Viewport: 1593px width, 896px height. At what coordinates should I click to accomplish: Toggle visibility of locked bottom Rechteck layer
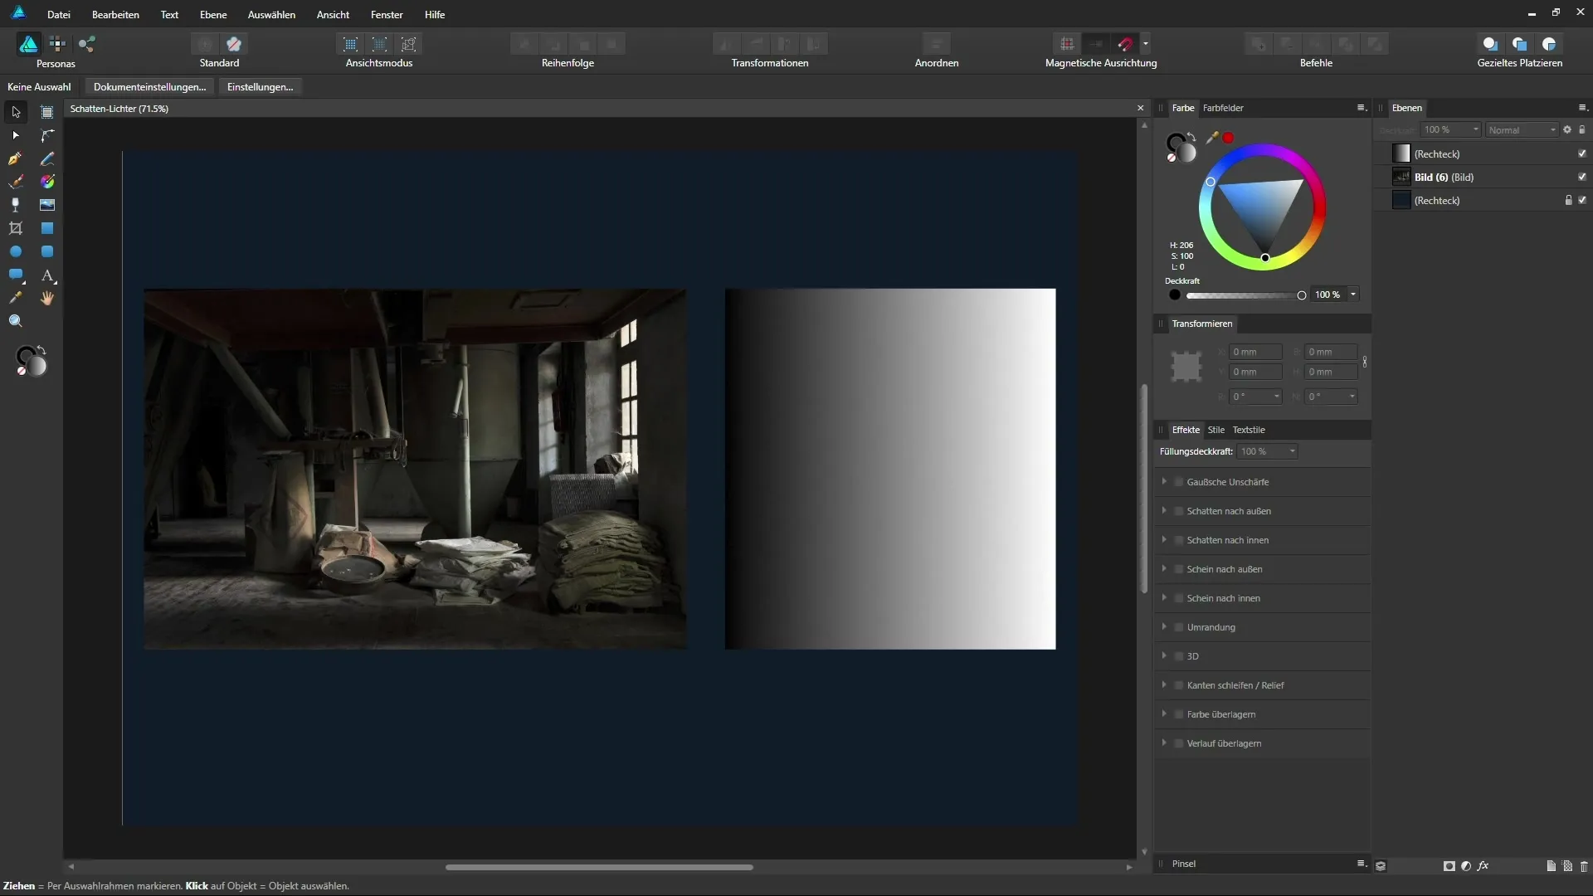1582,200
